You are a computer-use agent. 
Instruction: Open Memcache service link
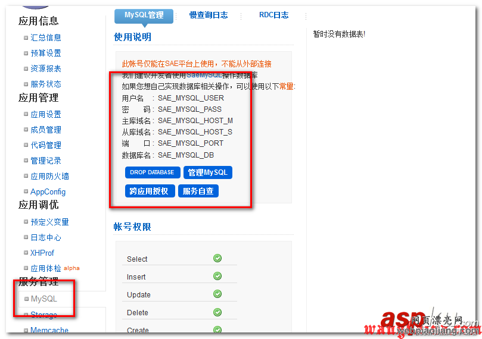pyautogui.click(x=49, y=330)
